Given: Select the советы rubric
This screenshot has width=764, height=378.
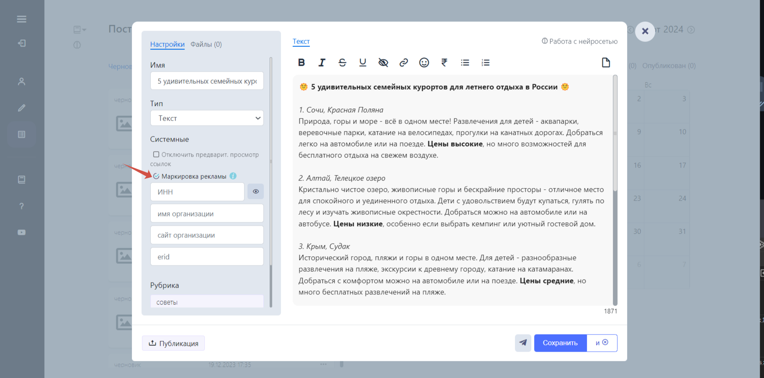Looking at the screenshot, I should click(207, 302).
